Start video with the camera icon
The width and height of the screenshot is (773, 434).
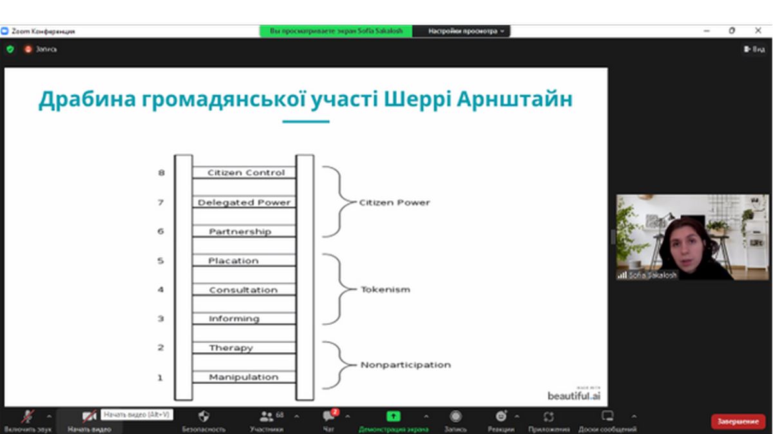pos(89,417)
